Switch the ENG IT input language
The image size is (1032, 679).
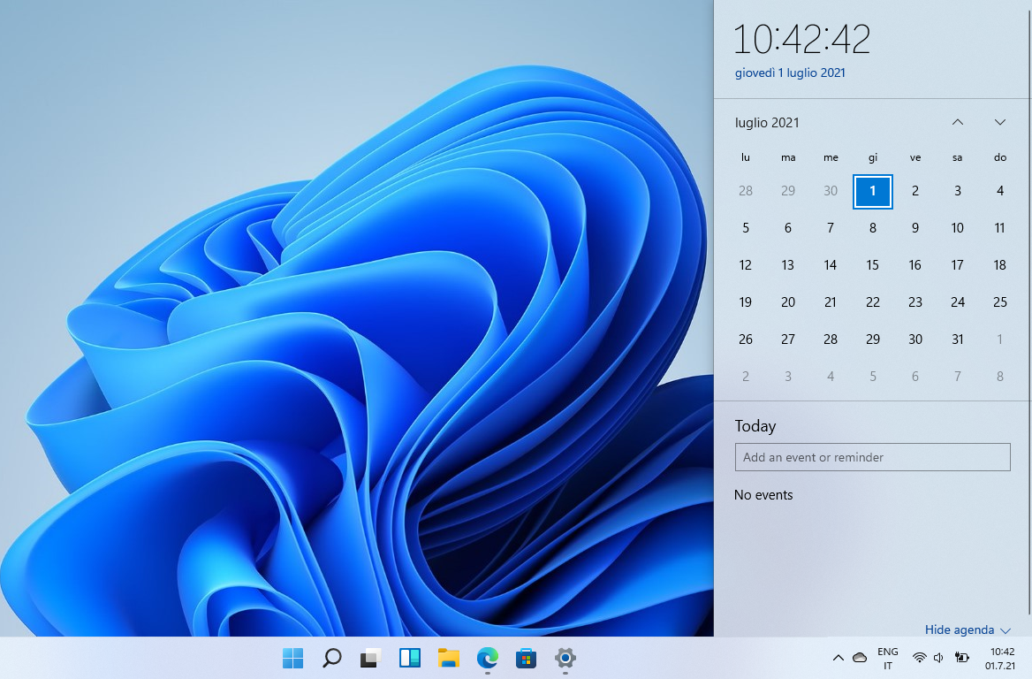click(887, 658)
